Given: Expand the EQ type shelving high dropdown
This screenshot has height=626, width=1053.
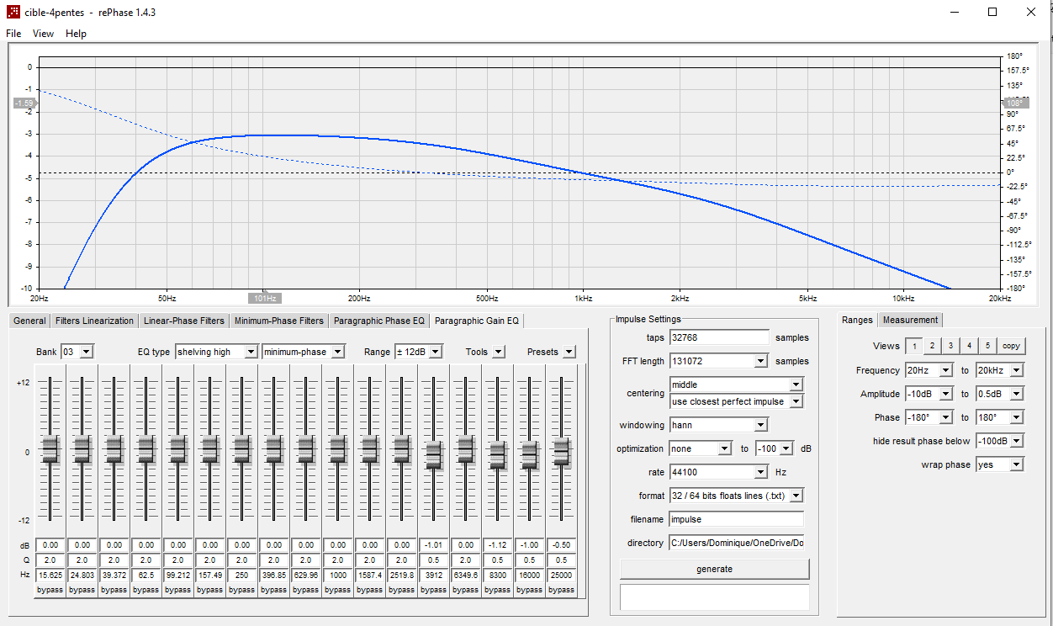Looking at the screenshot, I should 216,352.
